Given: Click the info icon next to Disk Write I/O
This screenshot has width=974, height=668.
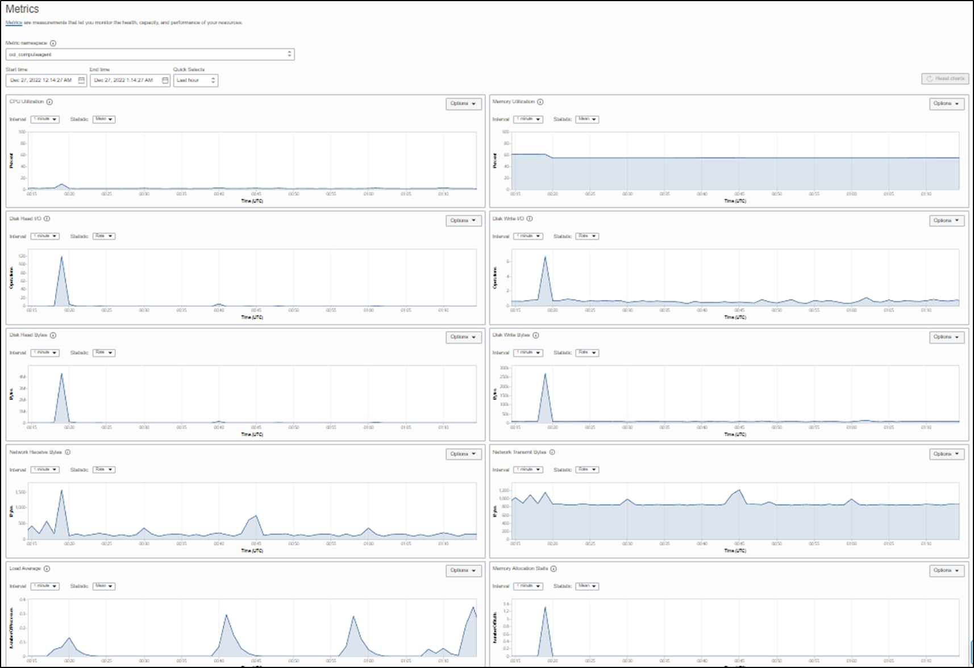Looking at the screenshot, I should point(530,219).
